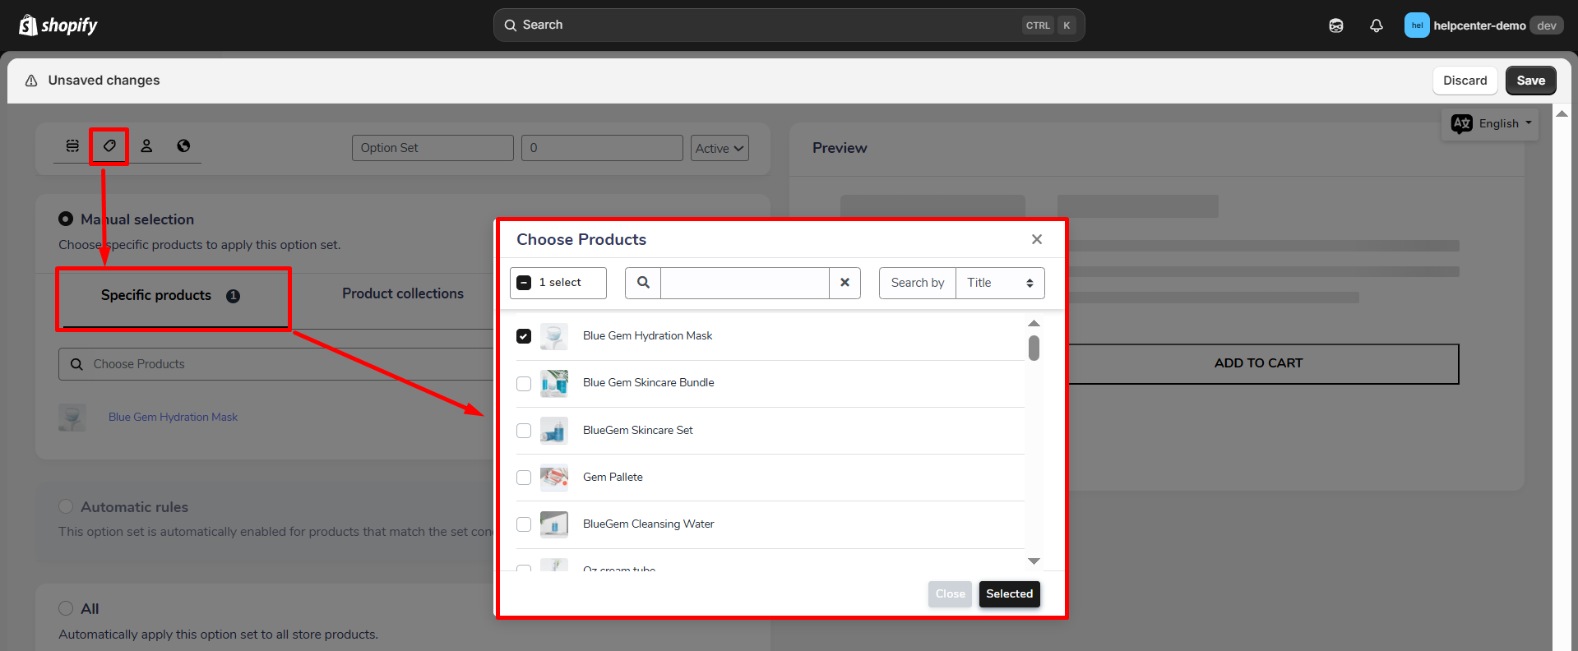
Task: Expand the Search by Title dropdown
Action: tap(999, 283)
